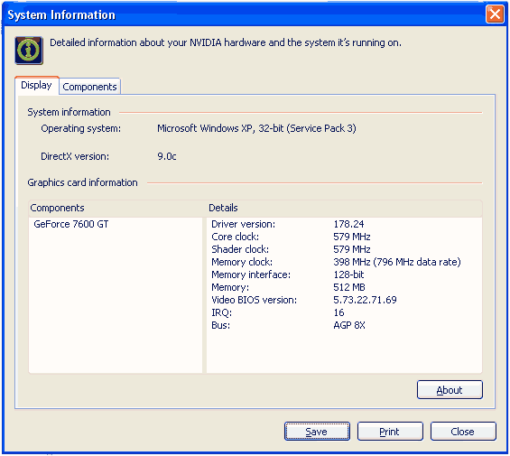
Task: Click the Operating system label
Action: (80, 128)
